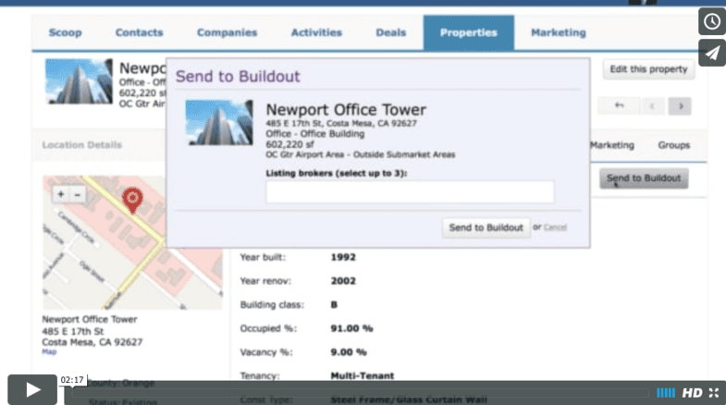
Task: Click the map image area
Action: tap(133, 242)
